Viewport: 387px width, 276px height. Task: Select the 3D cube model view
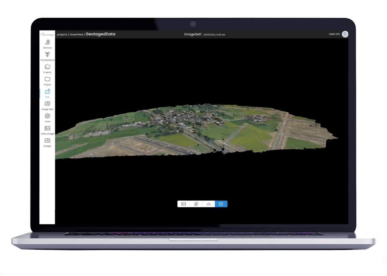click(x=221, y=204)
